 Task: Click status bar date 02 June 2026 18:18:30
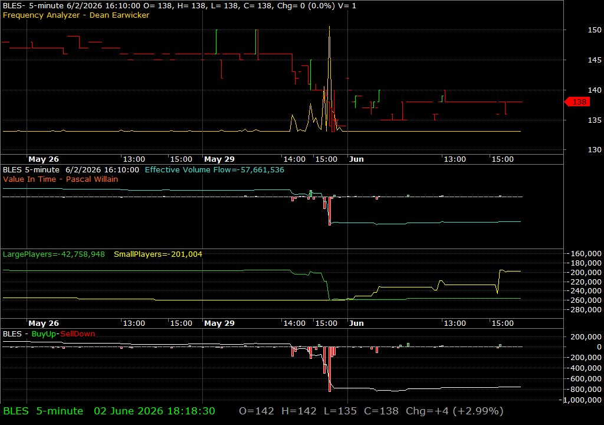point(155,411)
